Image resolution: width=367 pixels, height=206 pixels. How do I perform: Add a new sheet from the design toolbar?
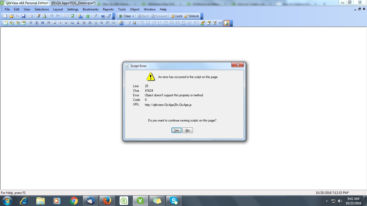coord(5,23)
